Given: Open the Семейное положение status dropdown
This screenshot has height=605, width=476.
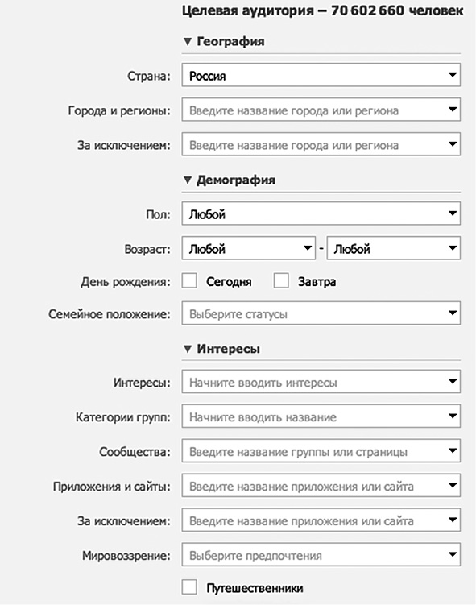Looking at the screenshot, I should tap(321, 313).
